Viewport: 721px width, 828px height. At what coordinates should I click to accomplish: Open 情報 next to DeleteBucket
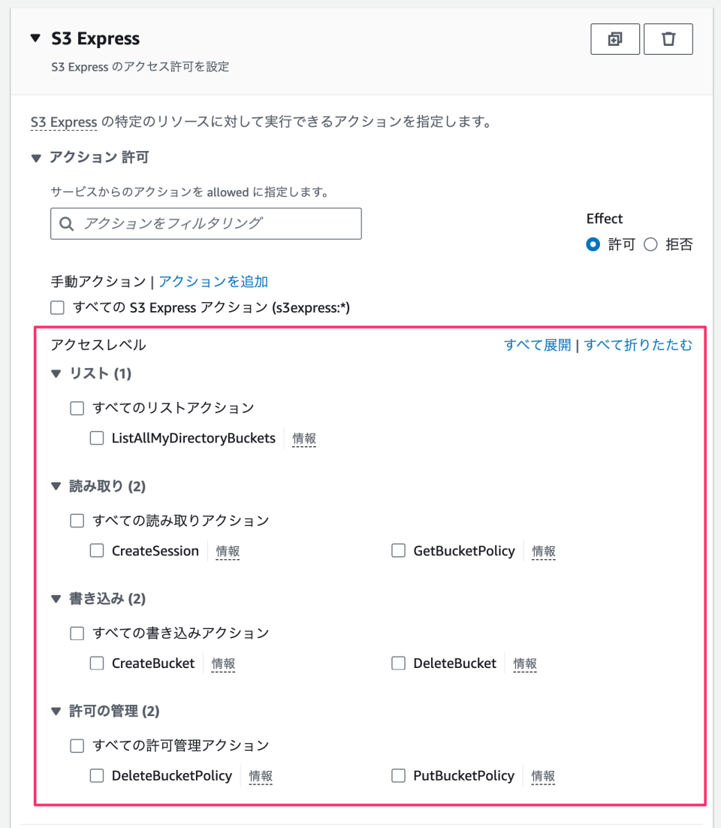[524, 663]
